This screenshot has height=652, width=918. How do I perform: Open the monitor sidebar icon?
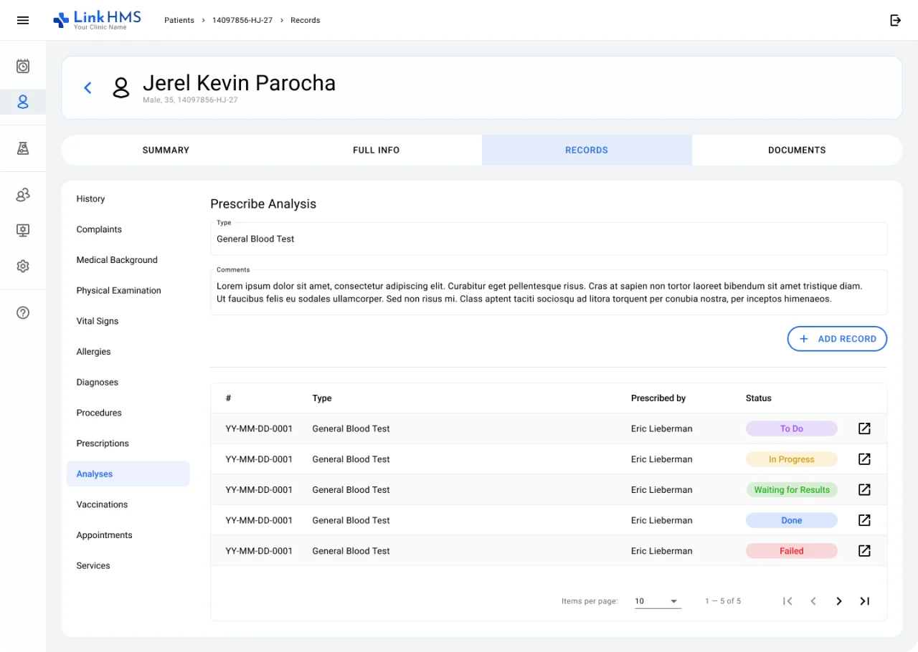click(23, 230)
